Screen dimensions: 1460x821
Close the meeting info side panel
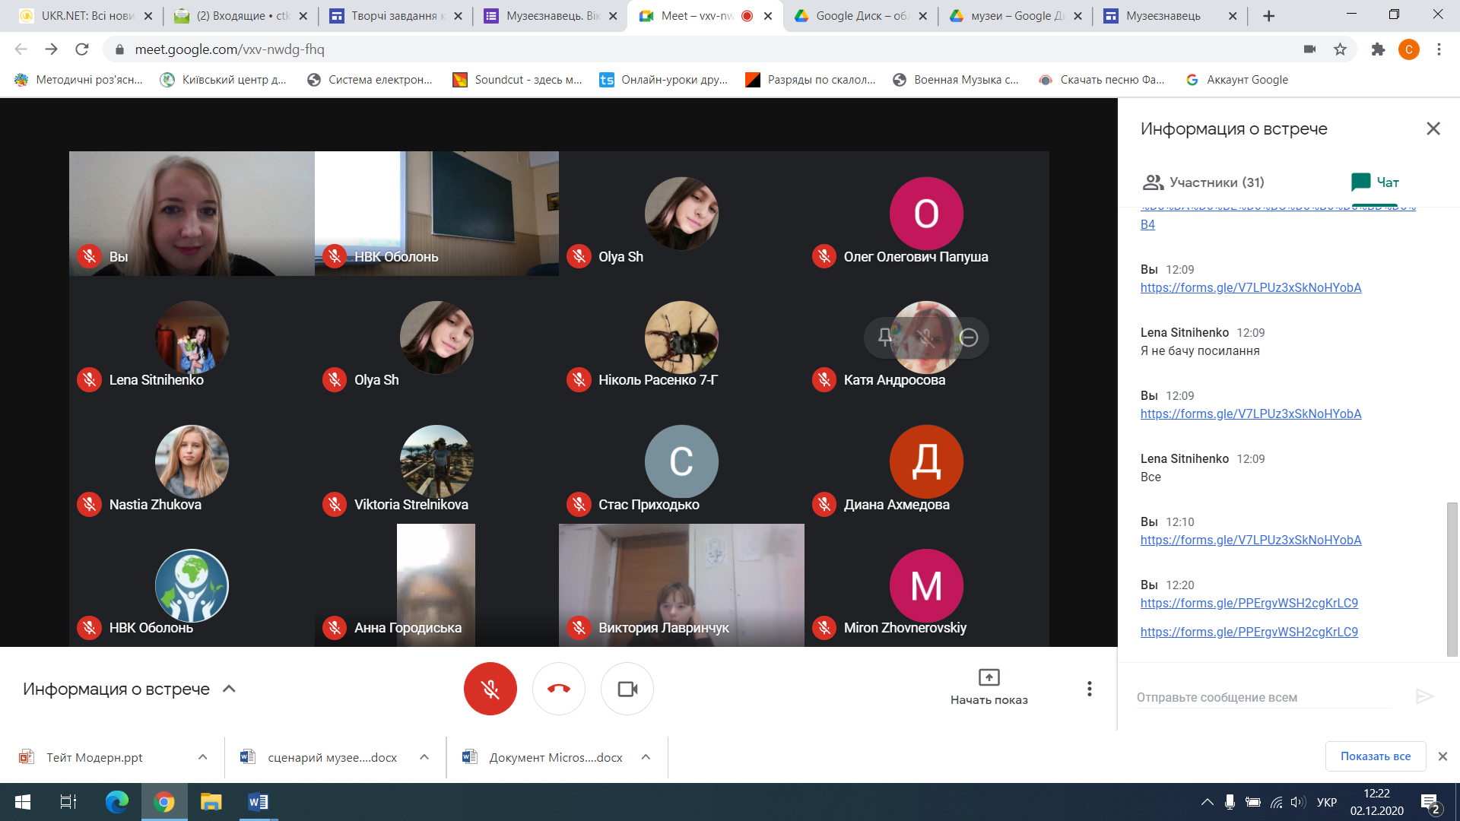click(x=1433, y=128)
